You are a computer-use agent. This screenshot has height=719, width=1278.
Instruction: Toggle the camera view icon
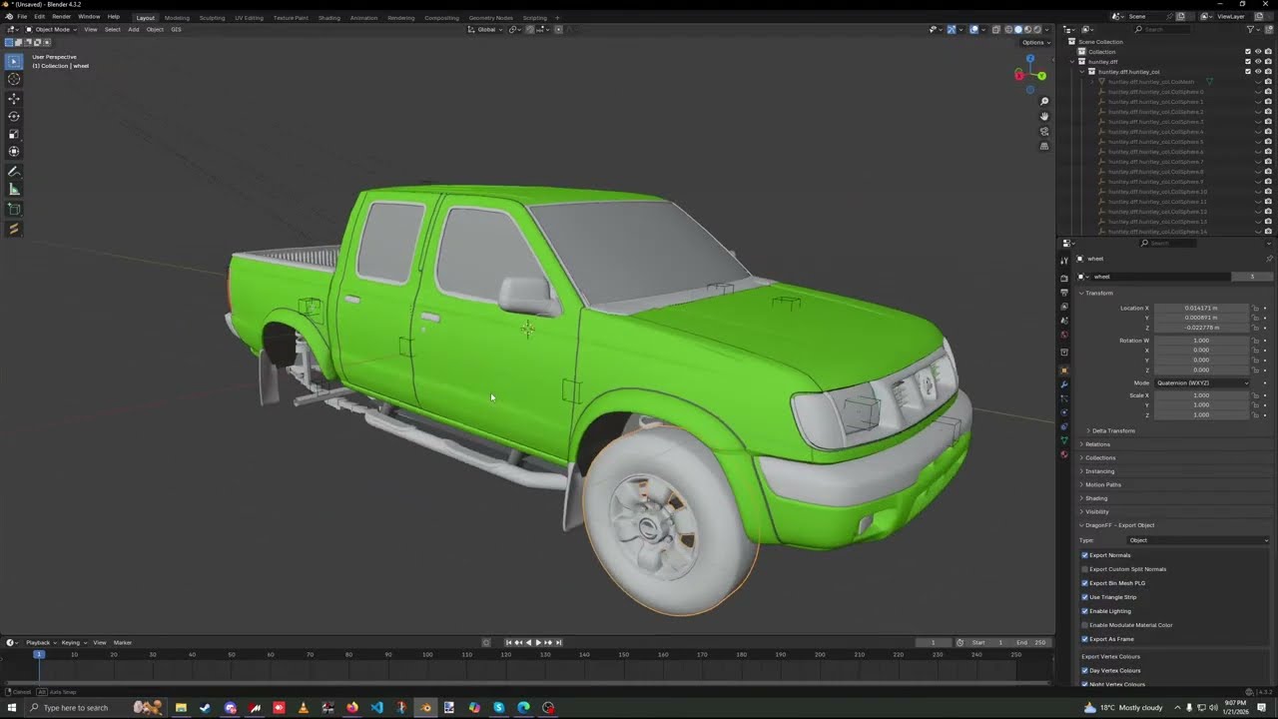[x=1044, y=131]
